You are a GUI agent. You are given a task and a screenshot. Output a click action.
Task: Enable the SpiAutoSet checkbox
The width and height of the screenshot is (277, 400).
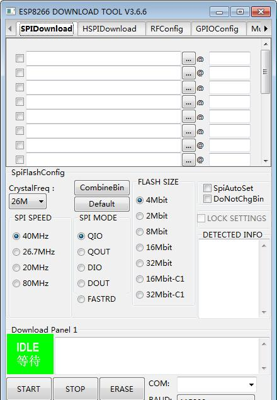(x=207, y=188)
